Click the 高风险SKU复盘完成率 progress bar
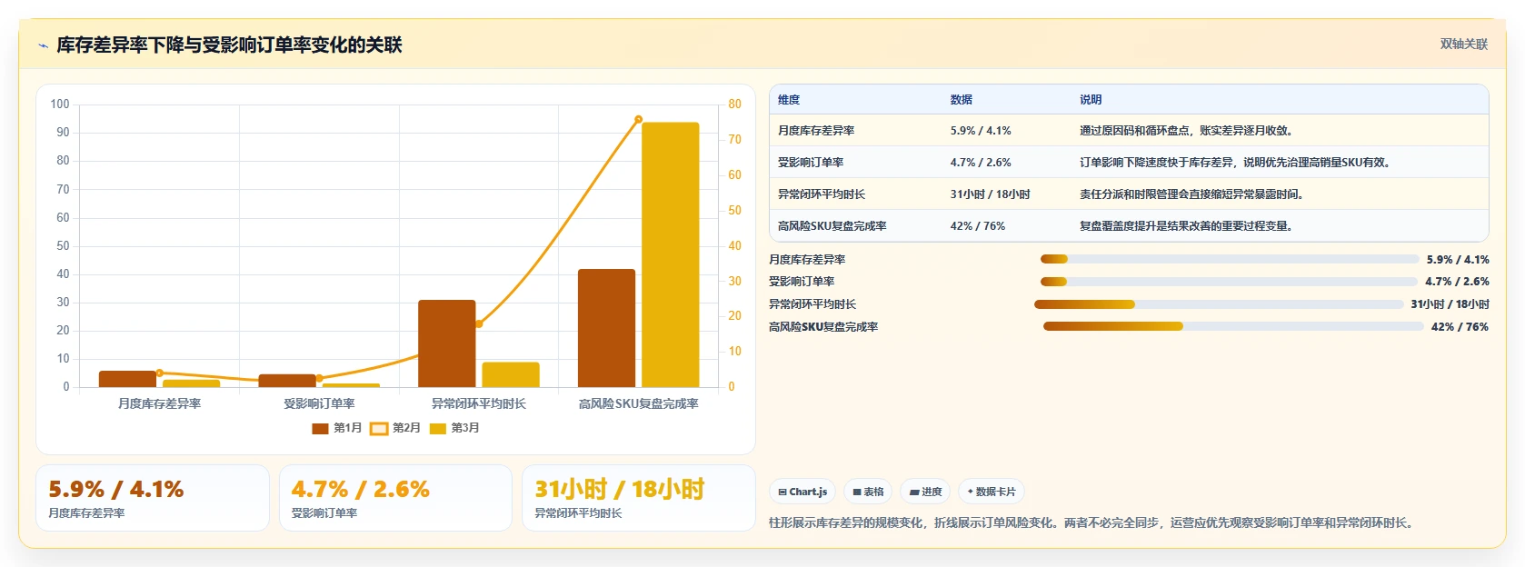 tap(1233, 326)
